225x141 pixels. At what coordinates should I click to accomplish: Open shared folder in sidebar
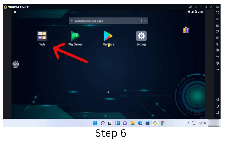pyautogui.click(x=217, y=57)
